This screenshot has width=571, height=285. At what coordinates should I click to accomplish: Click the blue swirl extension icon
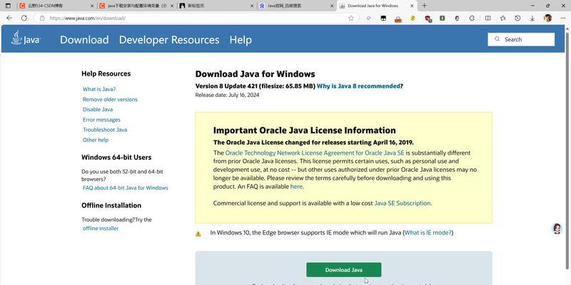pos(368,18)
